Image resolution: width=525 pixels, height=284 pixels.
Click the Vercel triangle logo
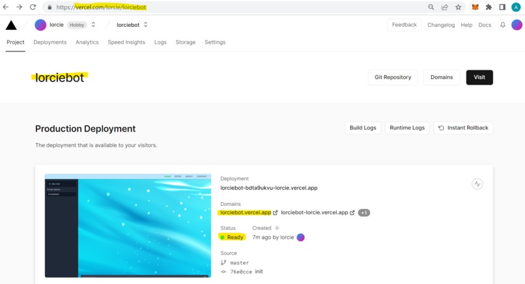[11, 25]
